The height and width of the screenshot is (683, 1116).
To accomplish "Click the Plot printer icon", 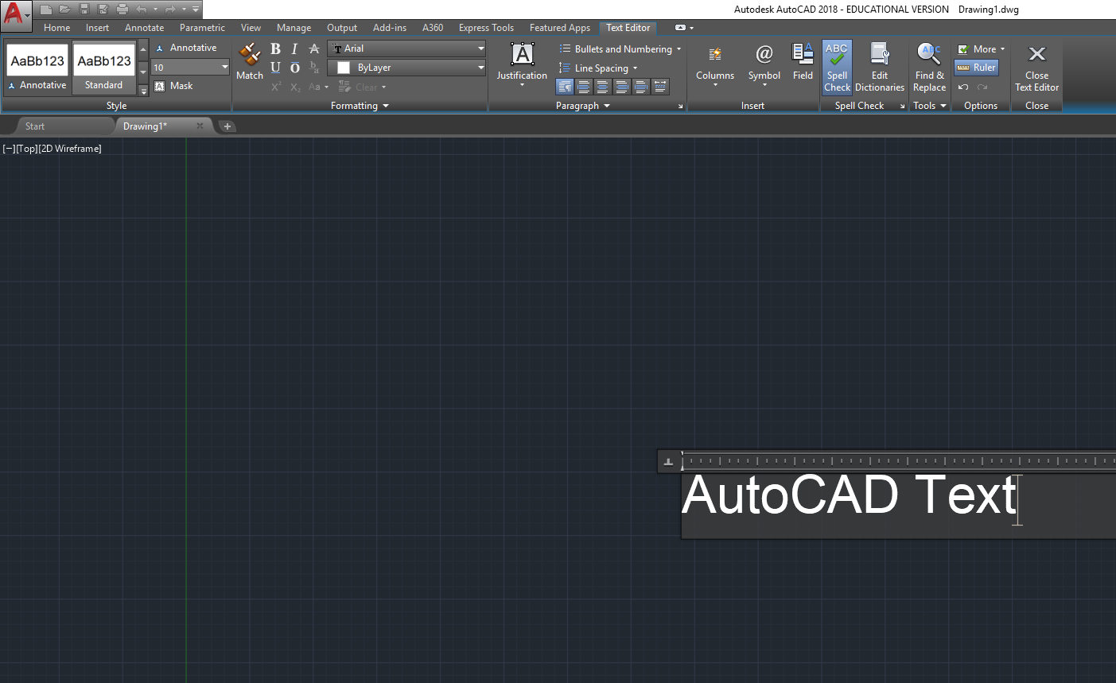I will click(x=122, y=10).
